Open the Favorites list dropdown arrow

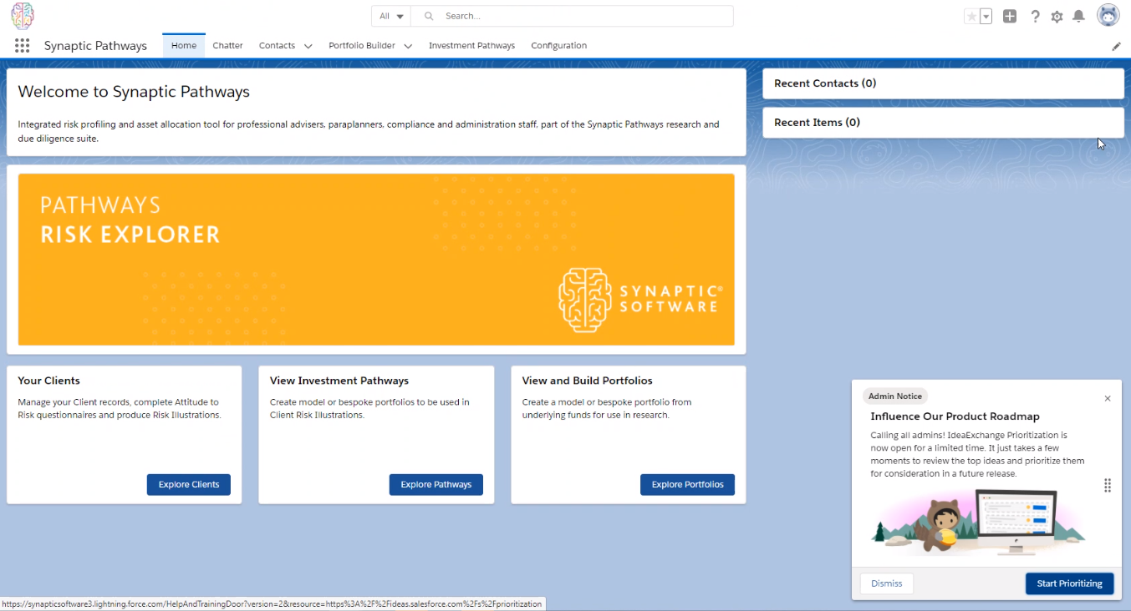point(986,17)
